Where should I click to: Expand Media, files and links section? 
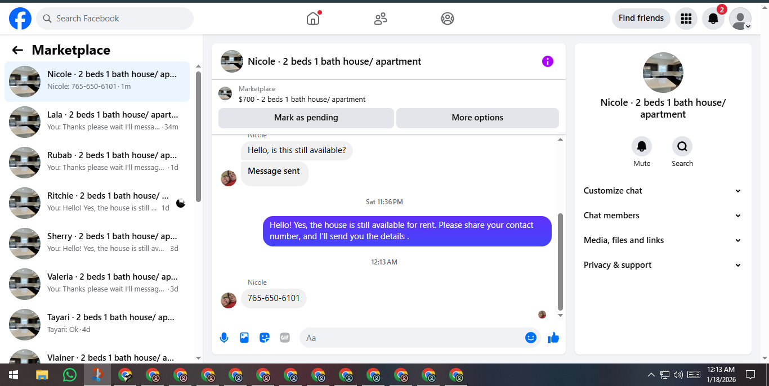(663, 240)
